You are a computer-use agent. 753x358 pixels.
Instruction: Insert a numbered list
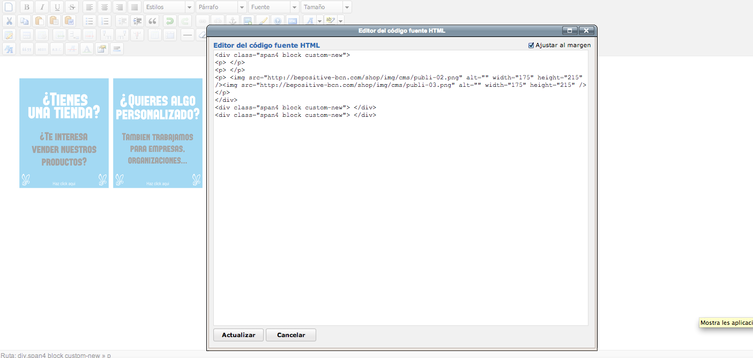coord(105,21)
